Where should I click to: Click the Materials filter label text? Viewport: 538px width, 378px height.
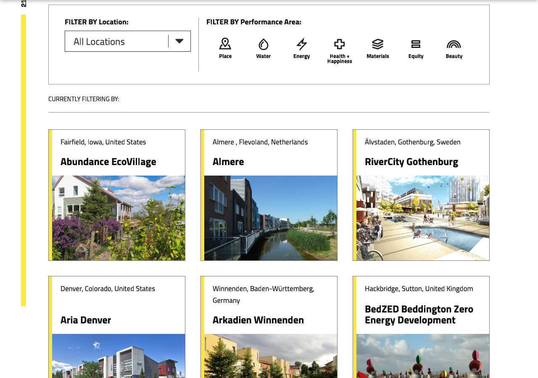click(378, 56)
